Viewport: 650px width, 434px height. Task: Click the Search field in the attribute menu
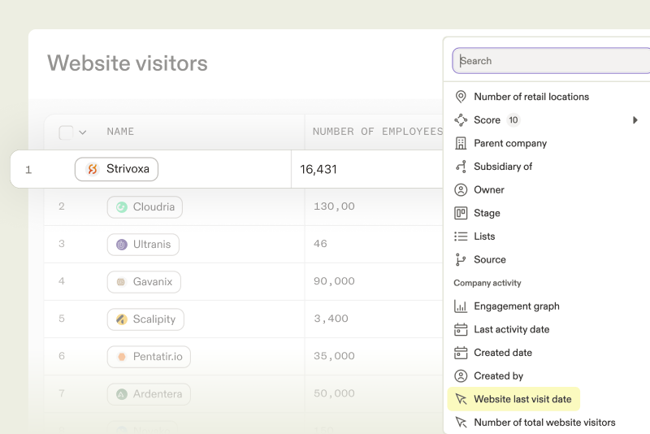552,60
